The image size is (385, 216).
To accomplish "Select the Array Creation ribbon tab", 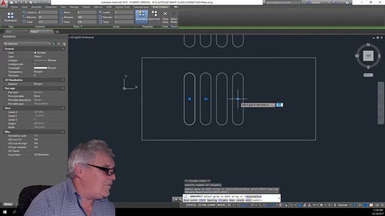I will (161, 7).
